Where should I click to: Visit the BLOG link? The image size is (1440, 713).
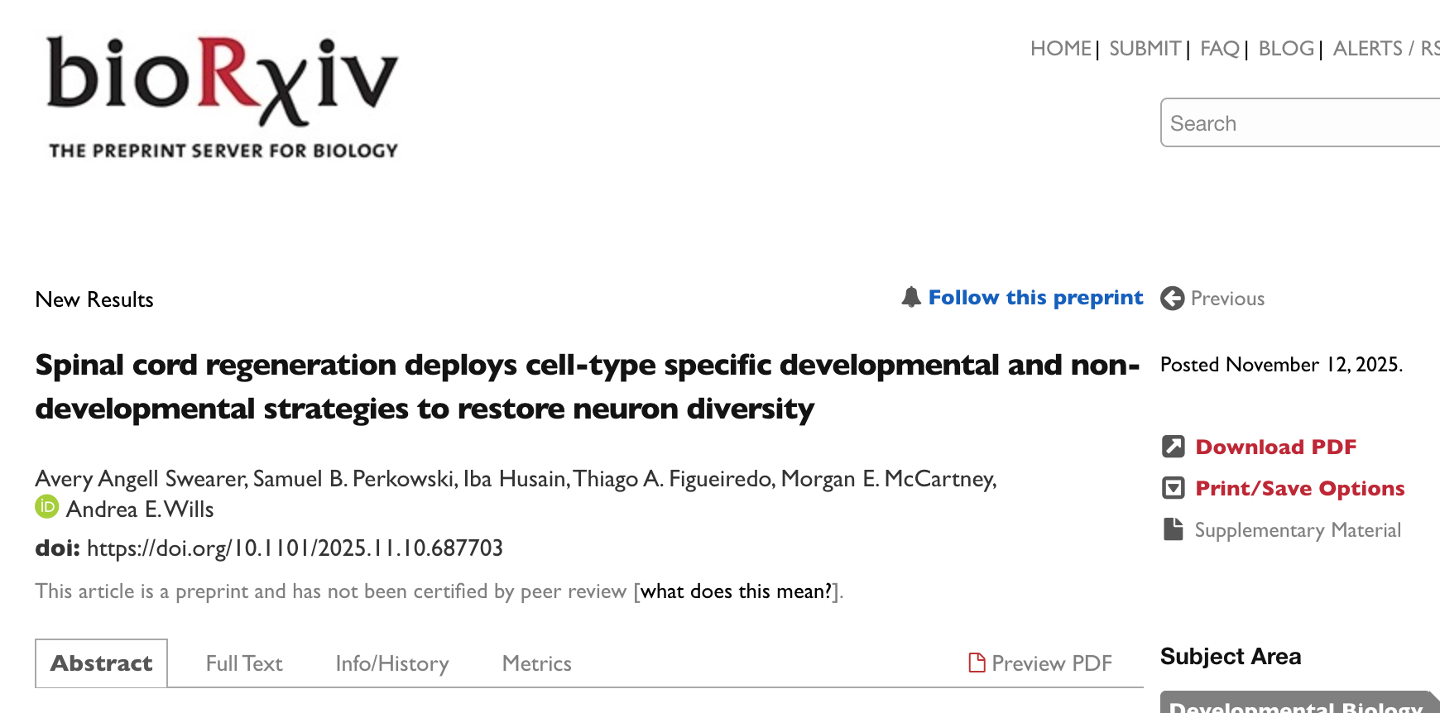pos(1285,49)
